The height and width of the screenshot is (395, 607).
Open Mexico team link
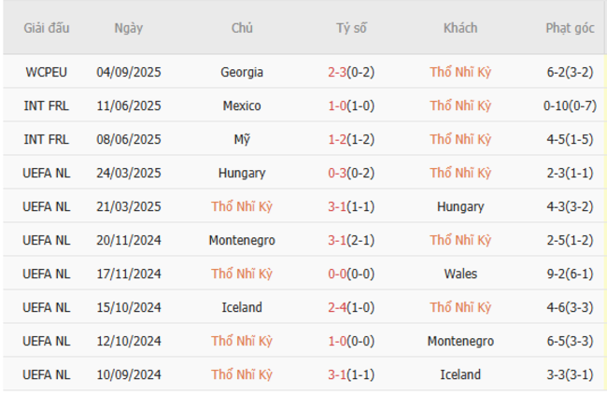click(x=242, y=106)
